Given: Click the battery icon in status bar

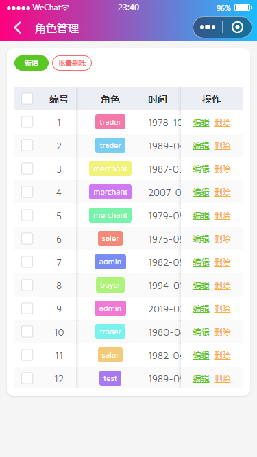Looking at the screenshot, I should coord(243,8).
